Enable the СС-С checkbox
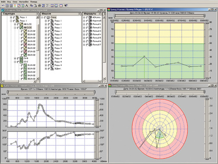The width and height of the screenshot is (218, 164). pos(18,62)
